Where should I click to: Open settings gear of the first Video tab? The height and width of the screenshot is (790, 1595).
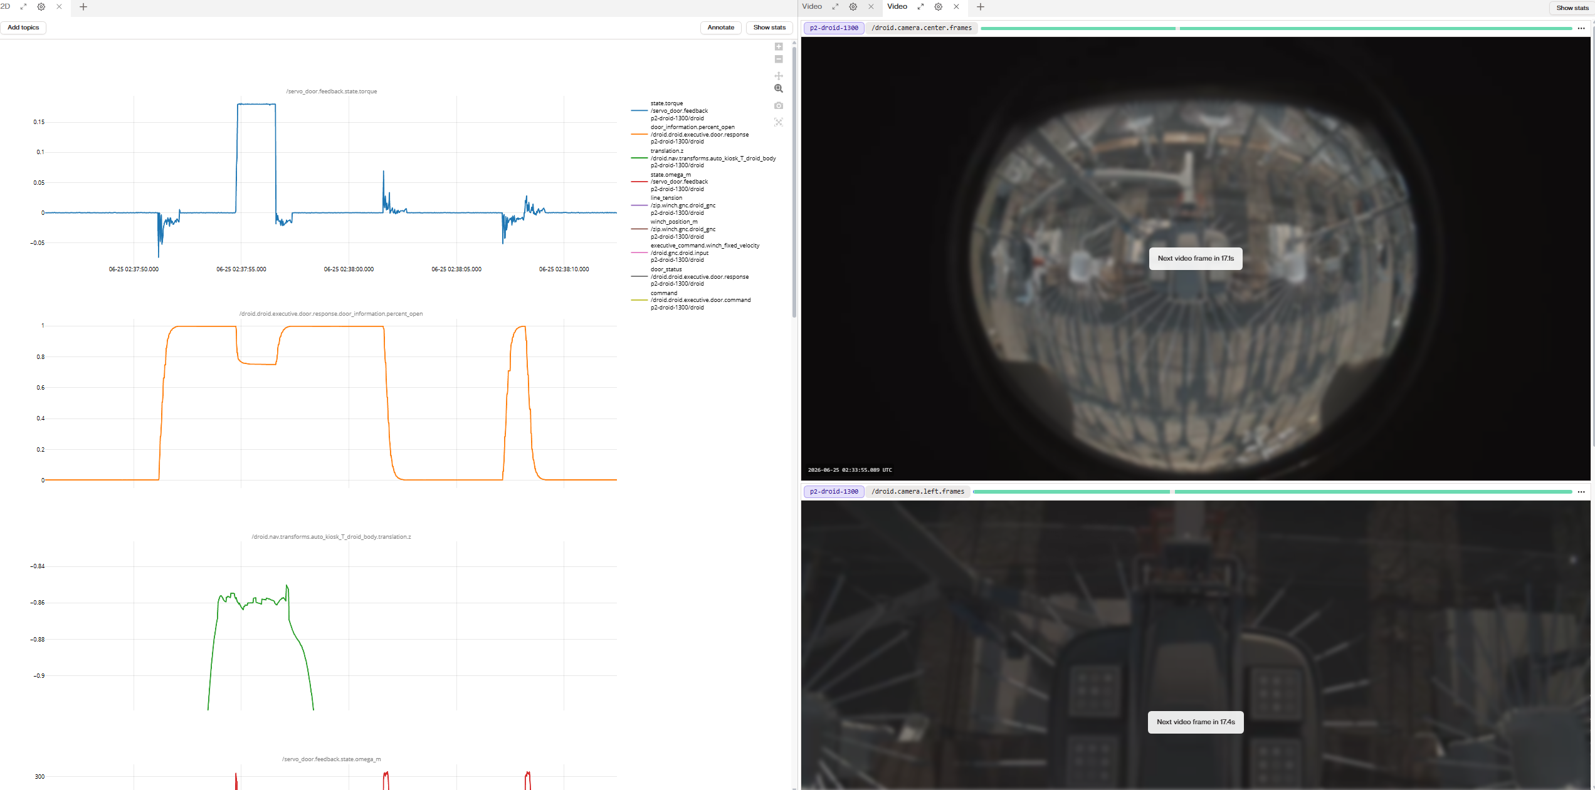click(853, 7)
